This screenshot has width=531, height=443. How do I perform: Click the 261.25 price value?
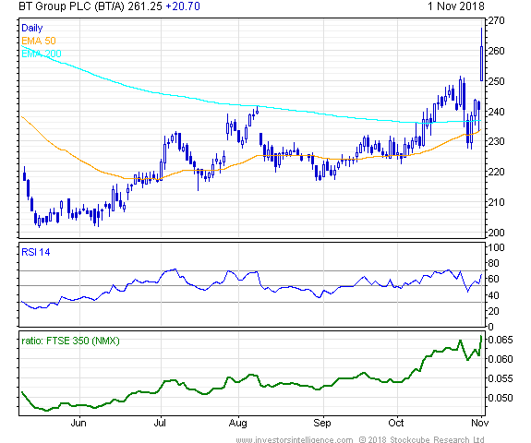coord(145,6)
